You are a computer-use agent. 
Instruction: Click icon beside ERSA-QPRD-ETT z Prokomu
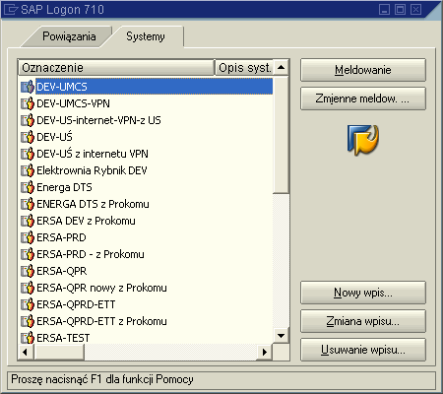click(28, 321)
